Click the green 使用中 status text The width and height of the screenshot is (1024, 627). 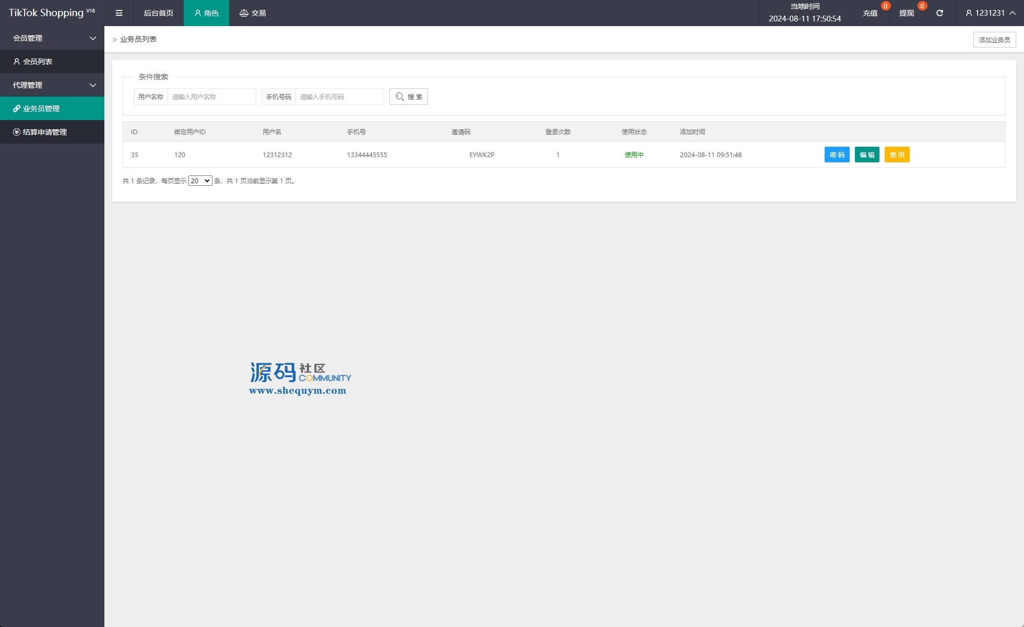tap(634, 155)
